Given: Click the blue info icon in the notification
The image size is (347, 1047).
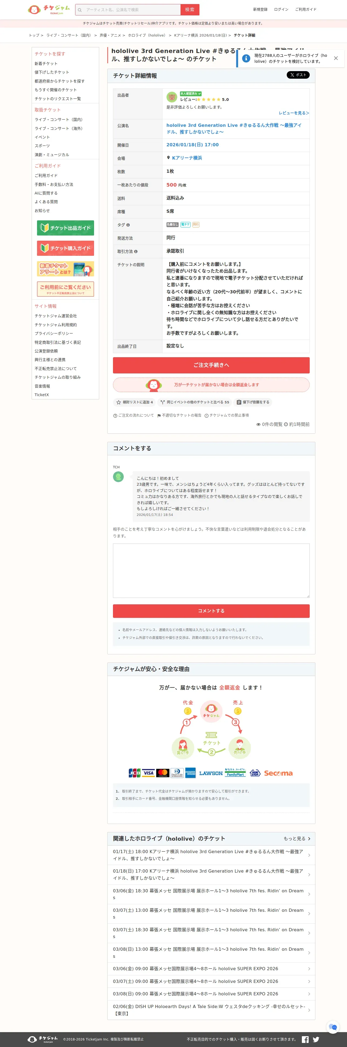Looking at the screenshot, I should (246, 58).
